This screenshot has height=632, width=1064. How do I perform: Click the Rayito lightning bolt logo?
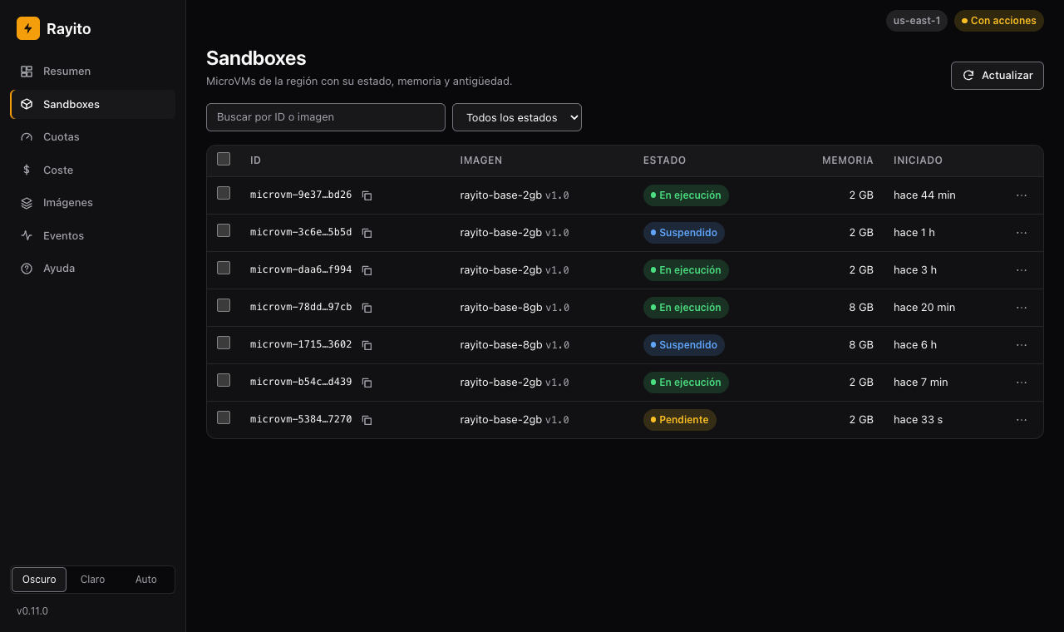(28, 28)
